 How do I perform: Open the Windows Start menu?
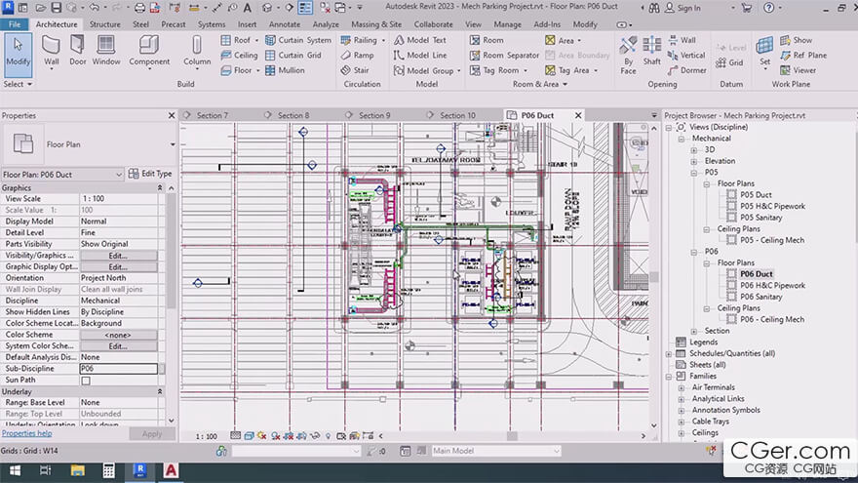[16, 471]
